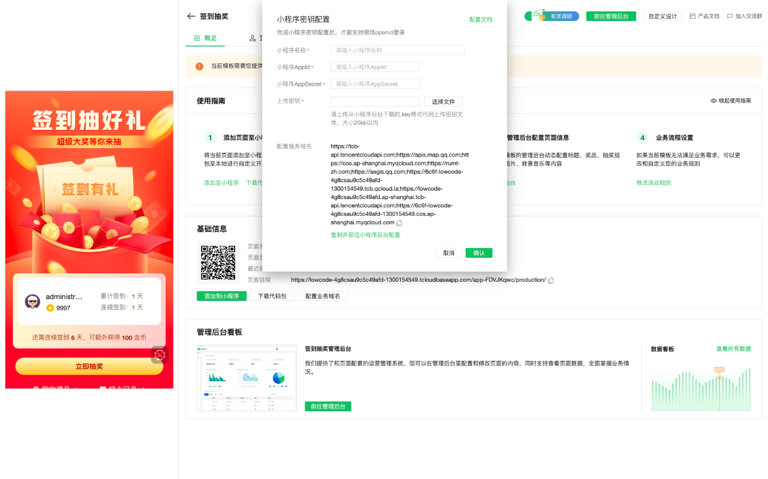Image resolution: width=768 pixels, height=479 pixels.
Task: Copy the page link URL icon
Action: (551, 280)
